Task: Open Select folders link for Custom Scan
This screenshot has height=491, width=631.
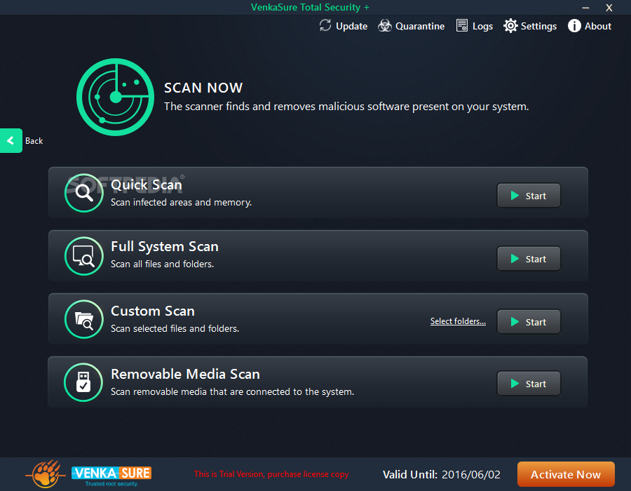Action: pos(458,321)
